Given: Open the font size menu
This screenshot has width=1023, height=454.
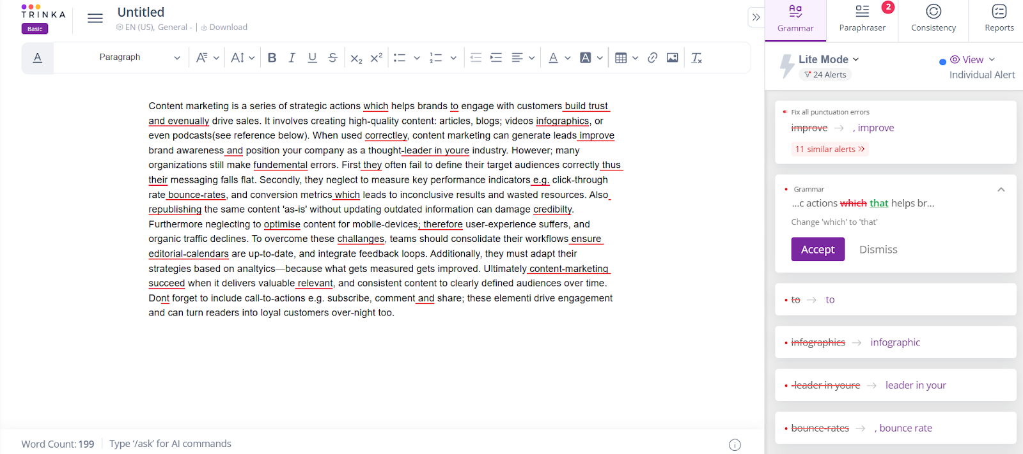Looking at the screenshot, I should point(243,57).
